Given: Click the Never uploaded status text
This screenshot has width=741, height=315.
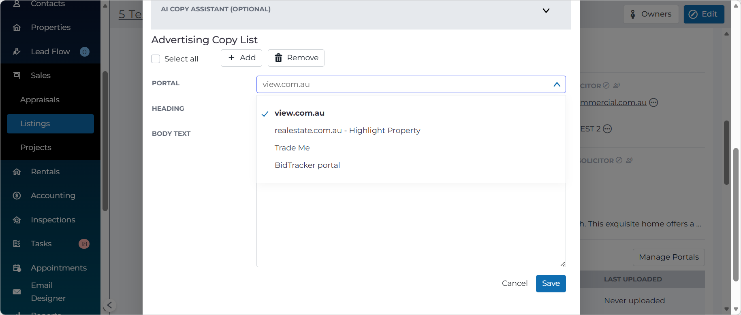Looking at the screenshot, I should 634,301.
